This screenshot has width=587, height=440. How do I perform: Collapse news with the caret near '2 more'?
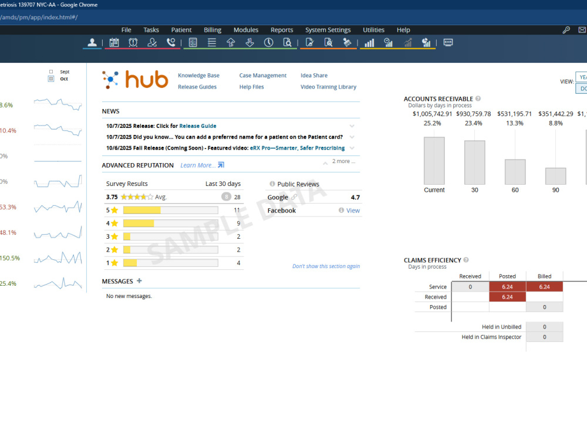click(325, 163)
